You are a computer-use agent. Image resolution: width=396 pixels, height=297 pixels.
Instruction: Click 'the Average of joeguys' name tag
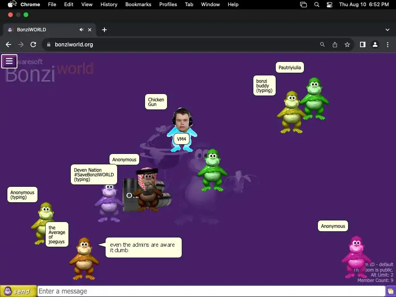57,234
